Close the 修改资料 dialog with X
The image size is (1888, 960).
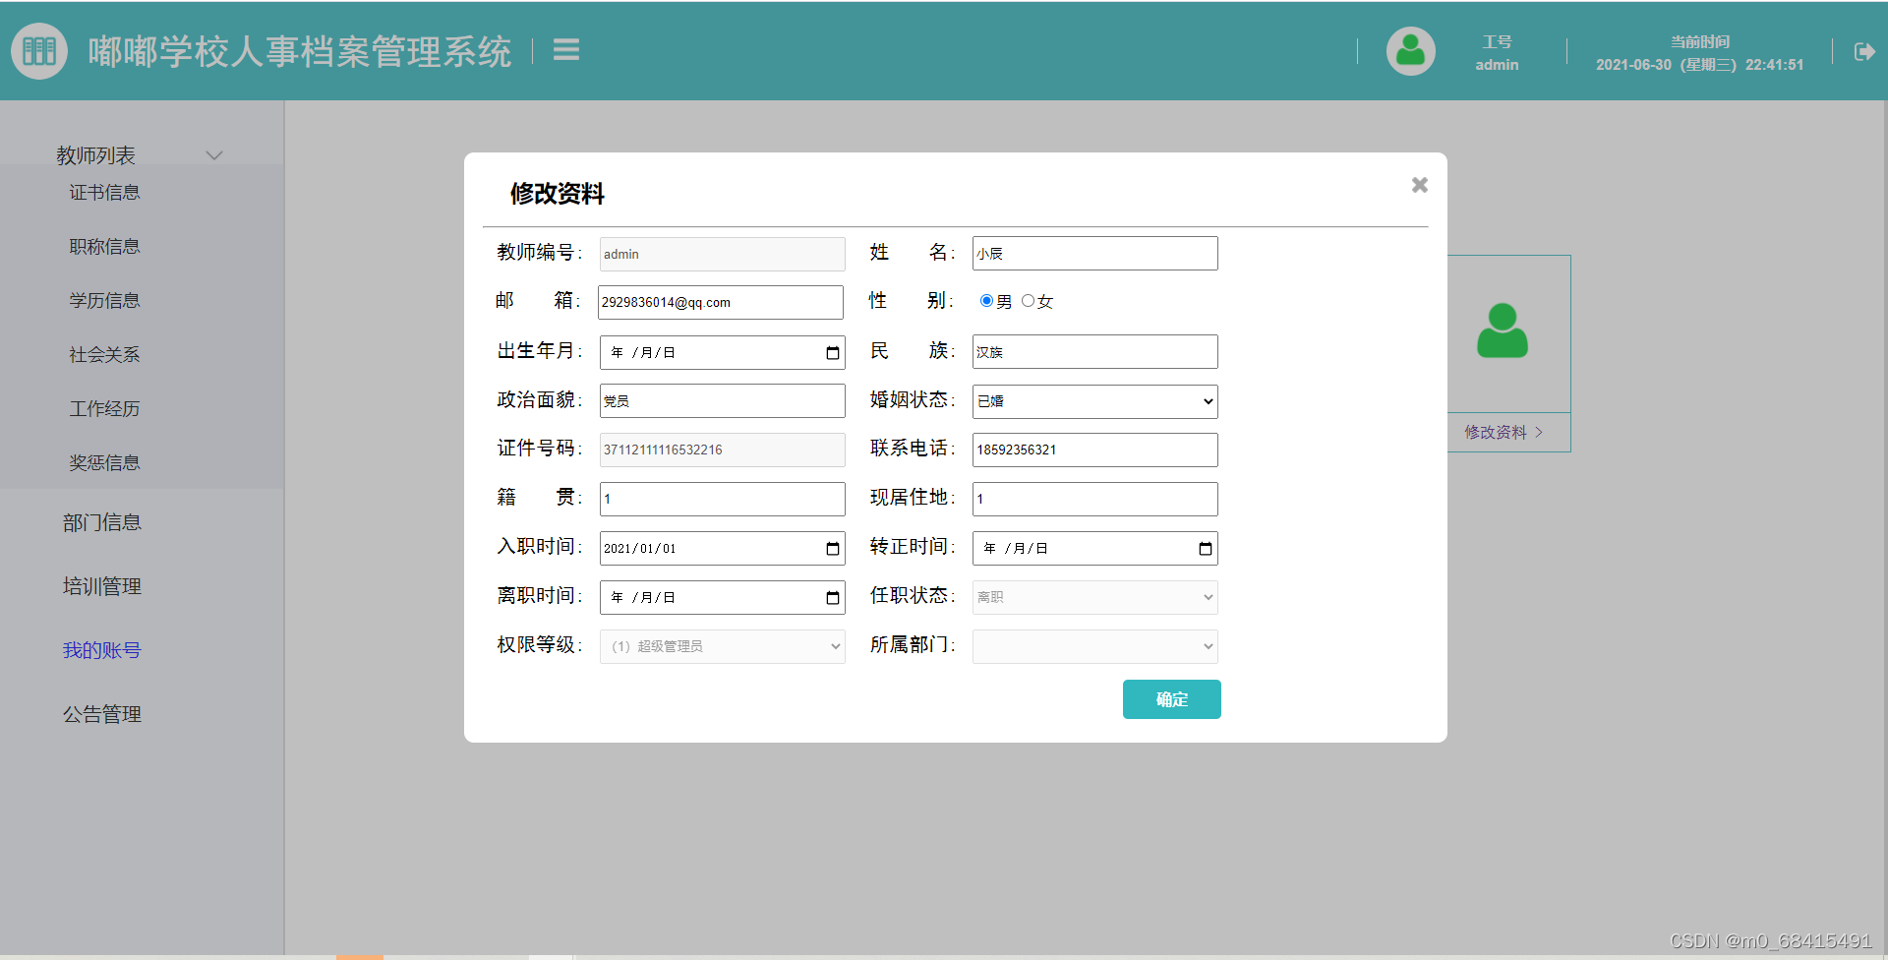pyautogui.click(x=1419, y=185)
